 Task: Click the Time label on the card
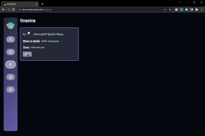[26, 47]
